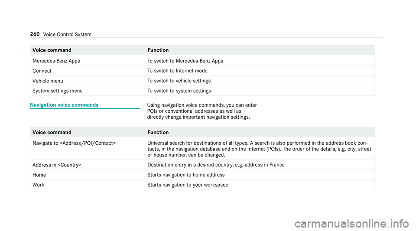Select the Home voice command row
This screenshot has width=416, height=231.
click(x=202, y=175)
